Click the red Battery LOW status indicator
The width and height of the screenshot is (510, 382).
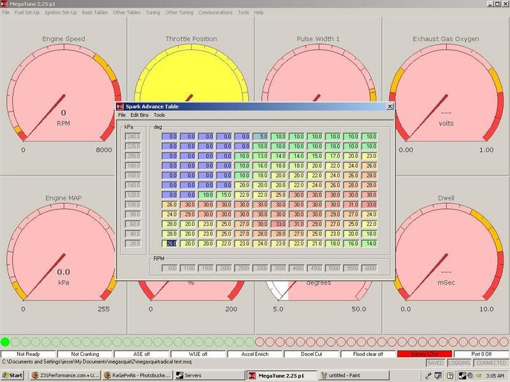pos(425,354)
